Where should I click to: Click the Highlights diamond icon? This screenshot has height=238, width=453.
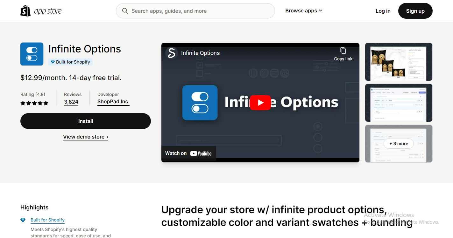point(23,220)
